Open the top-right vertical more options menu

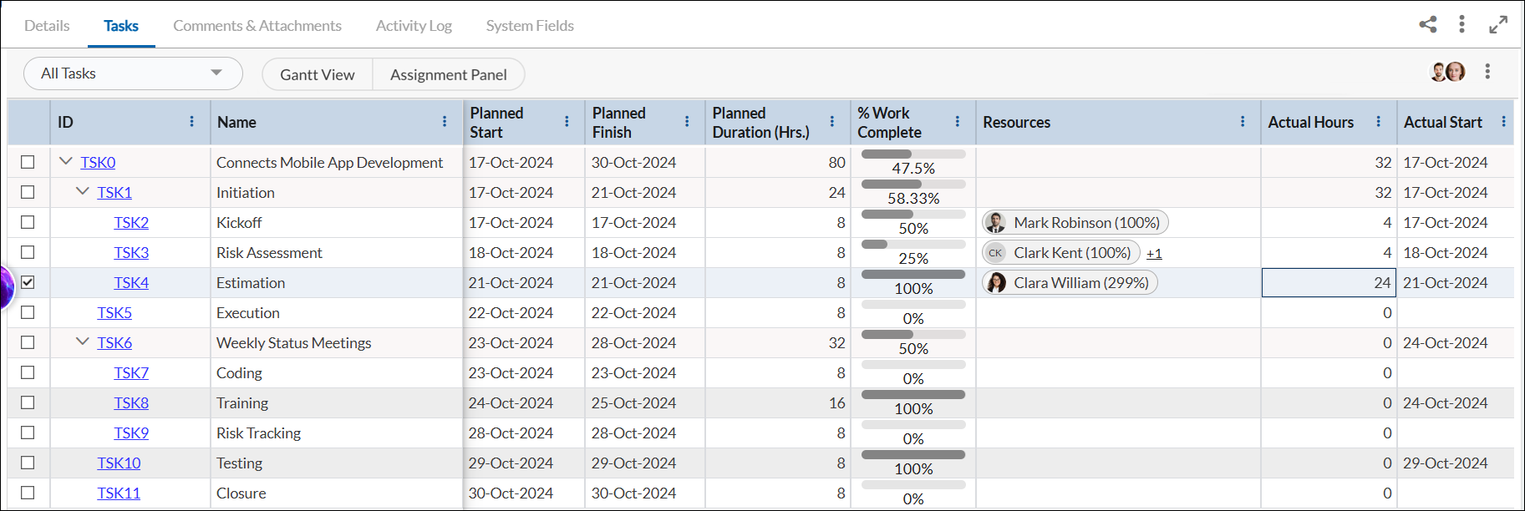1461,24
